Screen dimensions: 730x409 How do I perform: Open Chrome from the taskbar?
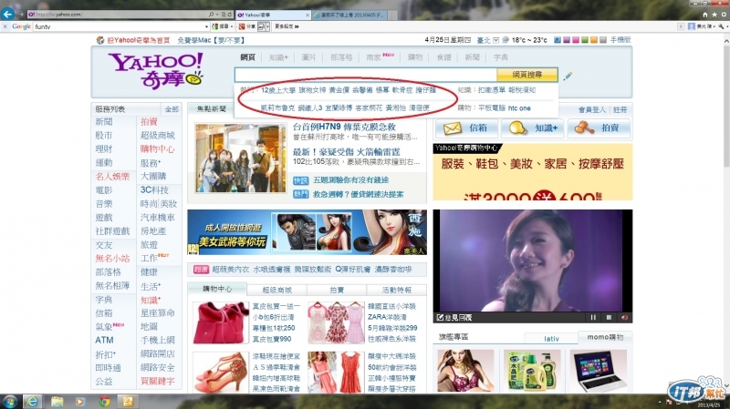coord(104,401)
